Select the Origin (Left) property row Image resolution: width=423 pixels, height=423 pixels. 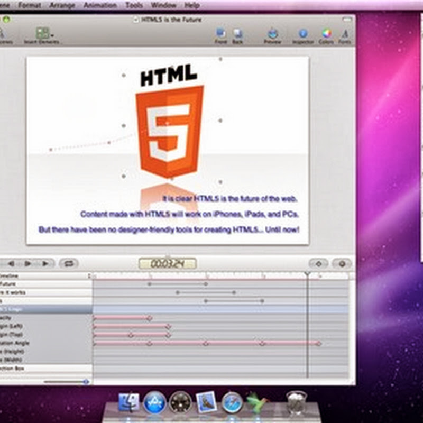(46, 326)
